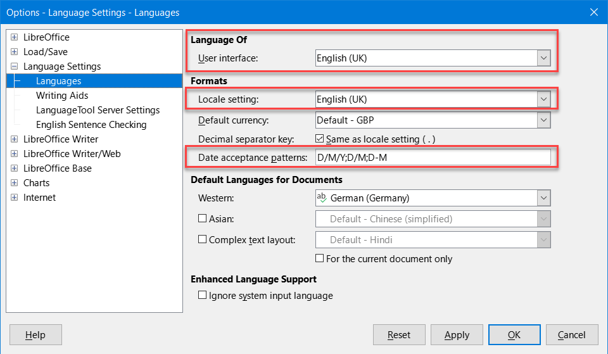The height and width of the screenshot is (354, 608).
Task: Open the Writing Aids page
Action: pyautogui.click(x=62, y=96)
